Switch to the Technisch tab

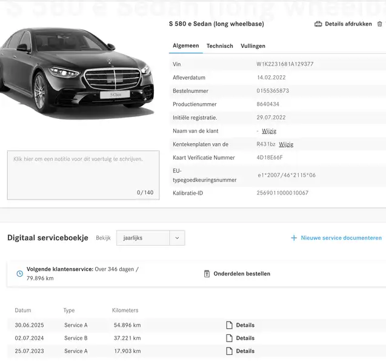coord(219,46)
